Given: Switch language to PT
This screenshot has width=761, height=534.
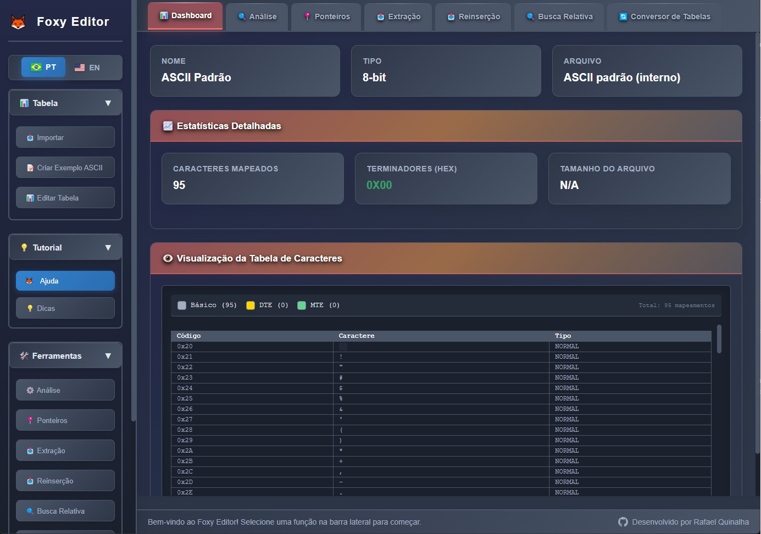Looking at the screenshot, I should click(43, 67).
